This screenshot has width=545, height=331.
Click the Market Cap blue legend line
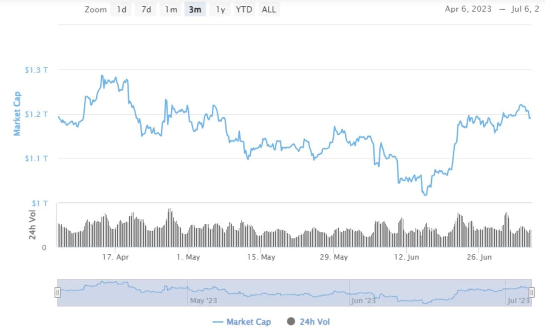click(x=218, y=322)
